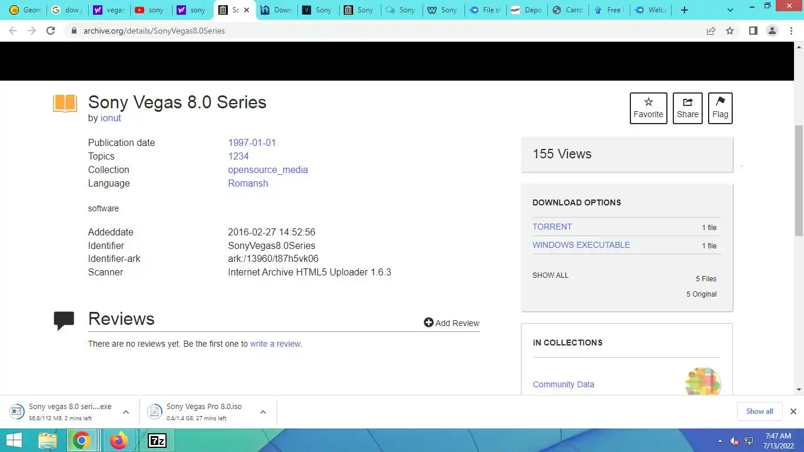Click the lock icon in the address bar

(74, 31)
